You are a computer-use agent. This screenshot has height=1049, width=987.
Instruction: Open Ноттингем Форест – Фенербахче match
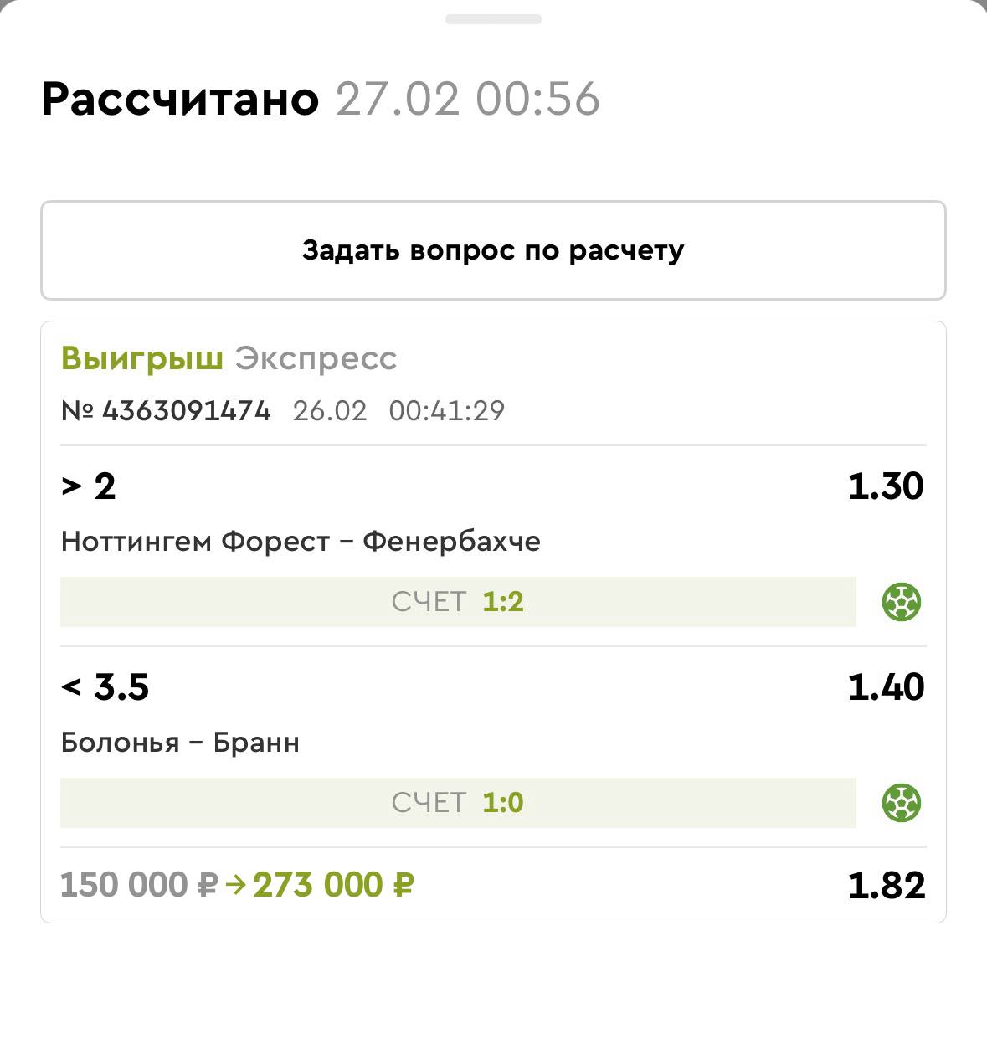(x=301, y=542)
